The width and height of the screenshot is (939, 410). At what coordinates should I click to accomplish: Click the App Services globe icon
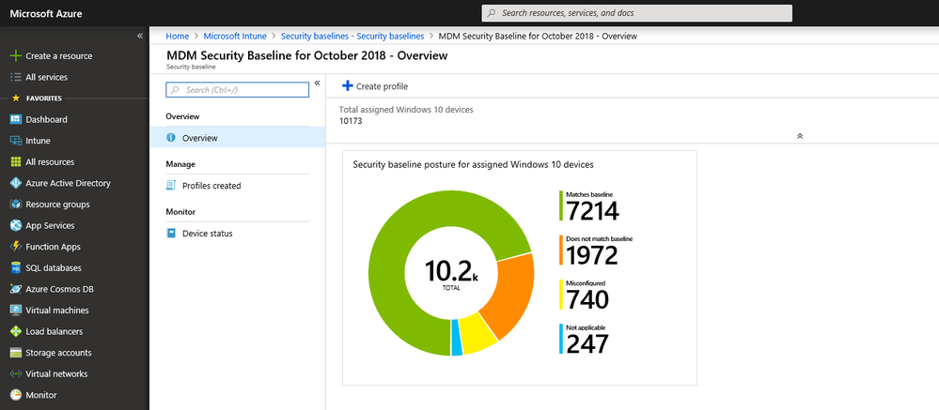pyautogui.click(x=16, y=226)
